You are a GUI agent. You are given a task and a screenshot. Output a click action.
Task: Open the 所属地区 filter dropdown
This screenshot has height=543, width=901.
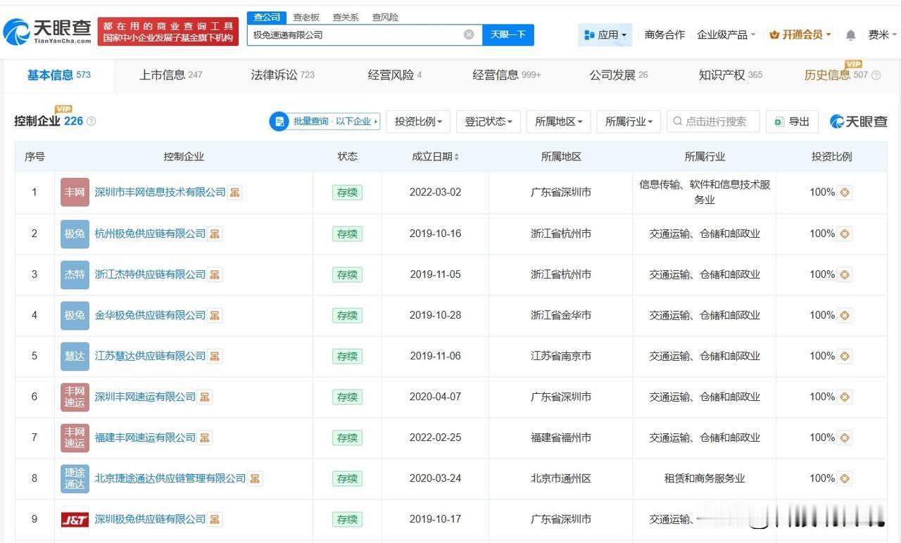pyautogui.click(x=559, y=122)
